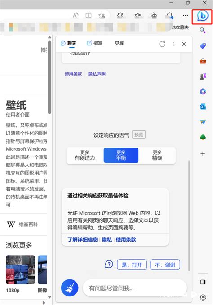Open the sidebar Tools briefcase icon
This screenshot has width=213, height=305.
tap(203, 61)
